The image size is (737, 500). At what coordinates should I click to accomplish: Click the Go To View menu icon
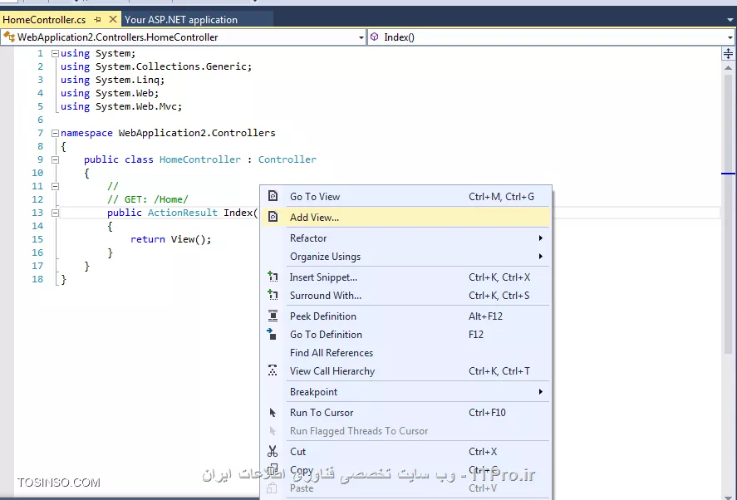(x=273, y=196)
